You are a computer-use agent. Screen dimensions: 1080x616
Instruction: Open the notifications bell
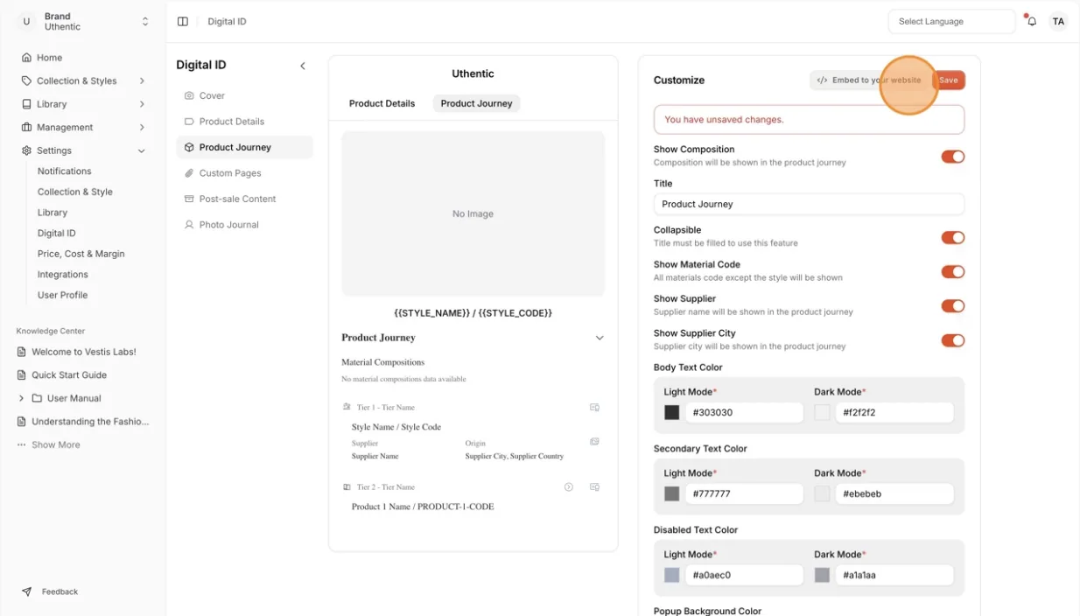pyautogui.click(x=1032, y=21)
